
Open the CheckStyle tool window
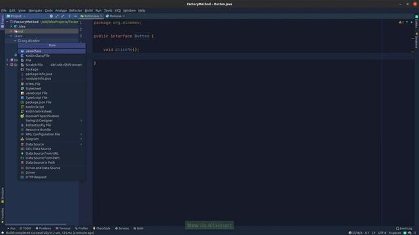[x=101, y=228]
